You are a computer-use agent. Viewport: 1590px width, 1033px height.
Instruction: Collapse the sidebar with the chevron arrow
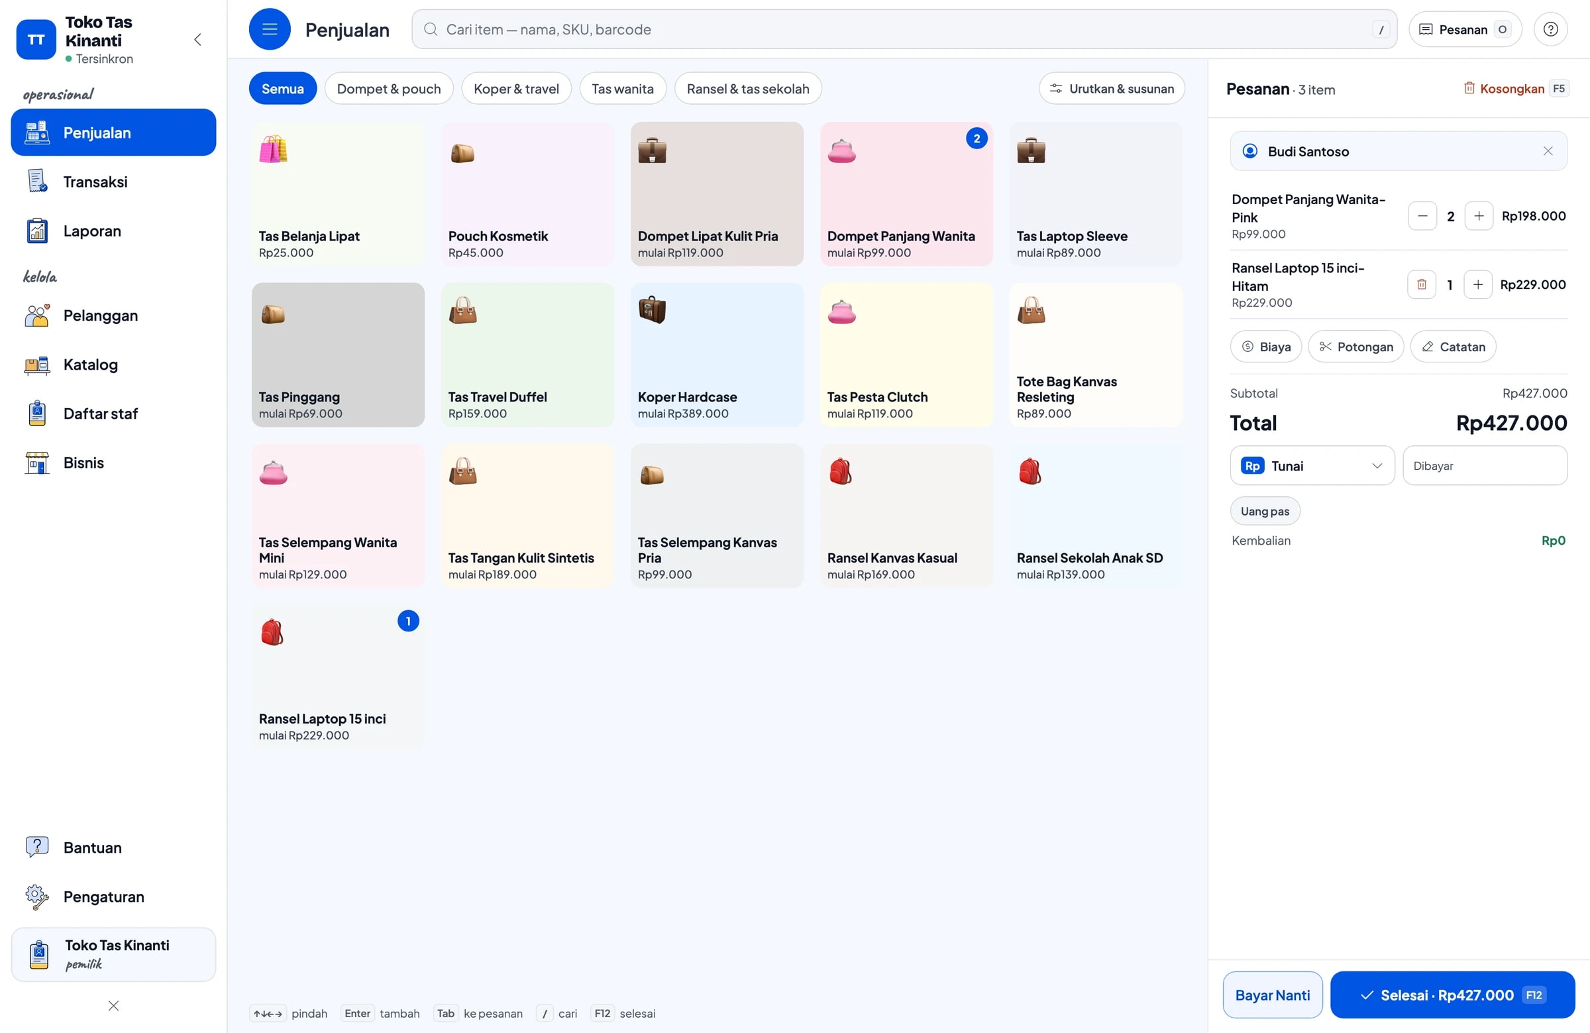[197, 39]
